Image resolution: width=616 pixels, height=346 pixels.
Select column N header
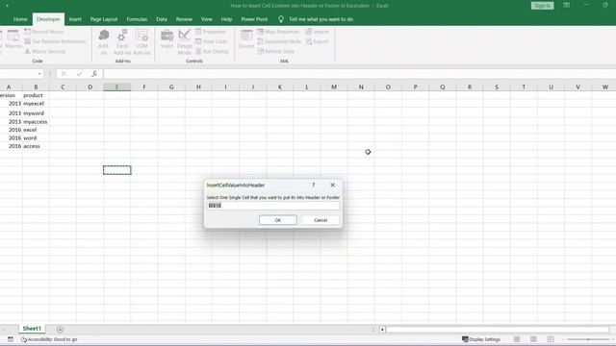[361, 87]
